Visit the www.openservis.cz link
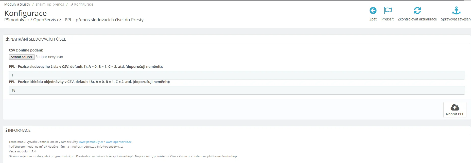Viewport: 471px width, 163px height. tap(118, 142)
